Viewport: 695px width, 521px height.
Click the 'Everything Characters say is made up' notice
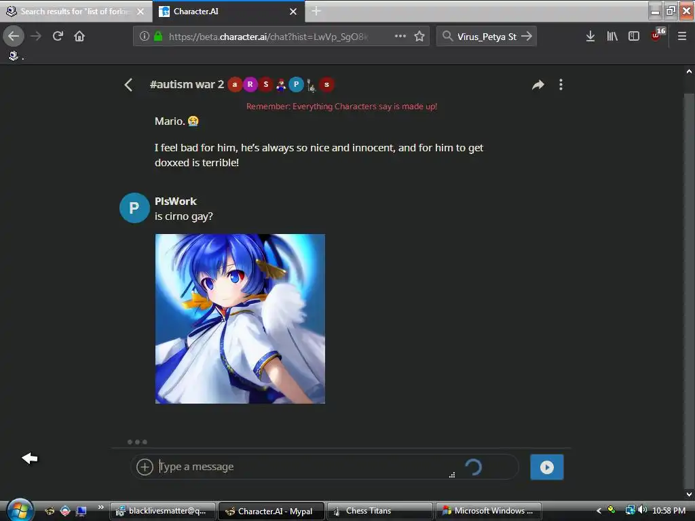342,107
